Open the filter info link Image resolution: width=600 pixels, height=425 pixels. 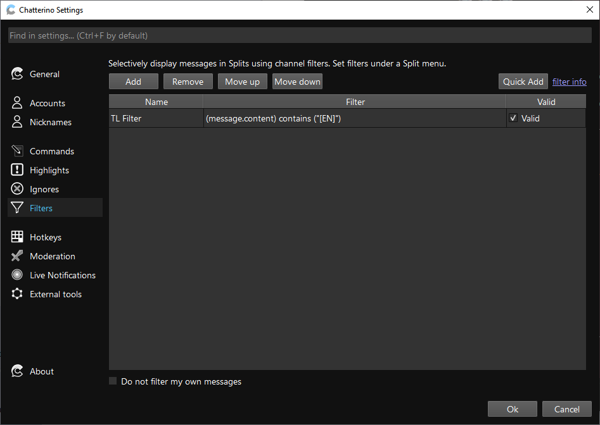click(570, 82)
